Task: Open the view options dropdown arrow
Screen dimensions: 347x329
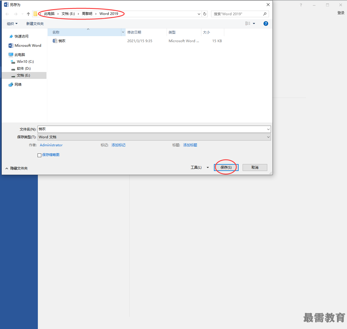Action: pyautogui.click(x=254, y=24)
